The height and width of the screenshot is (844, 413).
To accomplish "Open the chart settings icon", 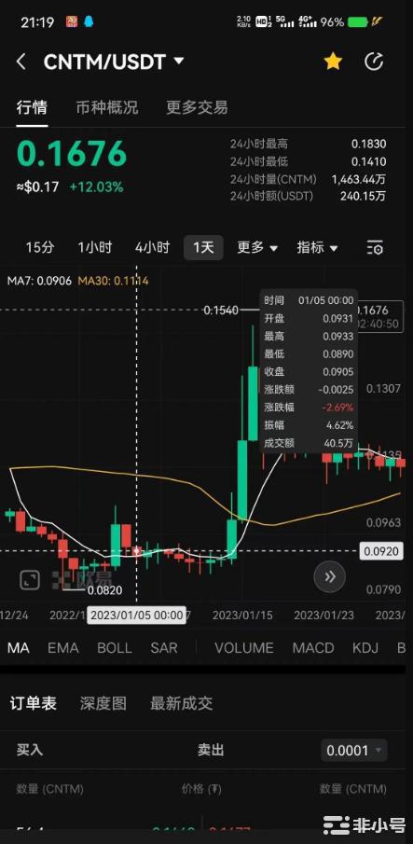I will click(375, 247).
